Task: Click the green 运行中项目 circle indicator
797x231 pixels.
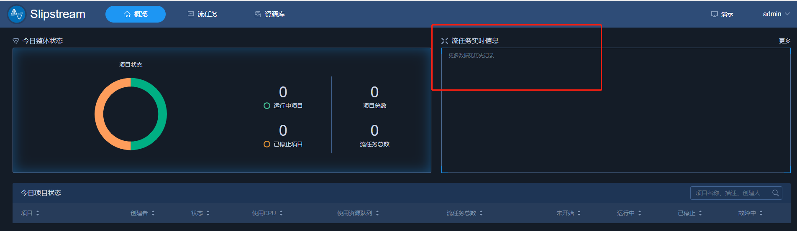Action: coord(267,106)
